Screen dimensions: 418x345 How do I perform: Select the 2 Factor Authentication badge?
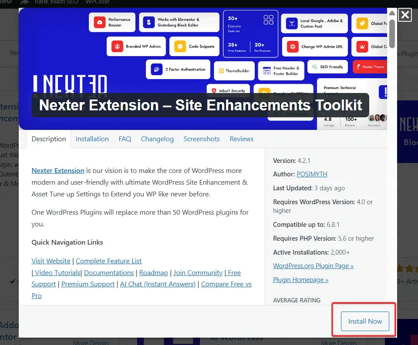tap(178, 69)
